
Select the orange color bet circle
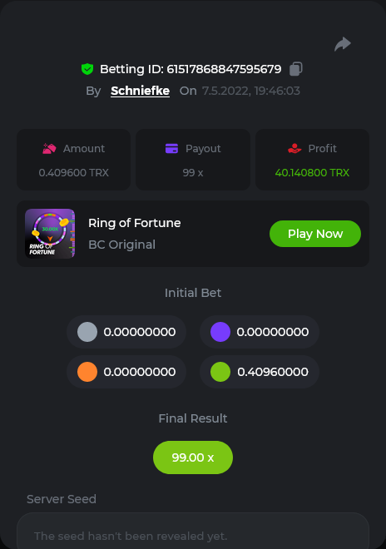pyautogui.click(x=87, y=372)
